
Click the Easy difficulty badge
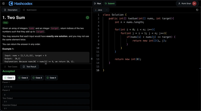pos(5,23)
